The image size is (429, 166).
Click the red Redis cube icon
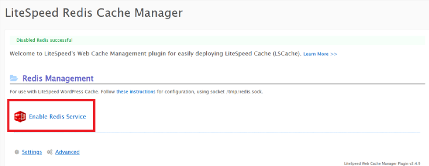pos(20,116)
